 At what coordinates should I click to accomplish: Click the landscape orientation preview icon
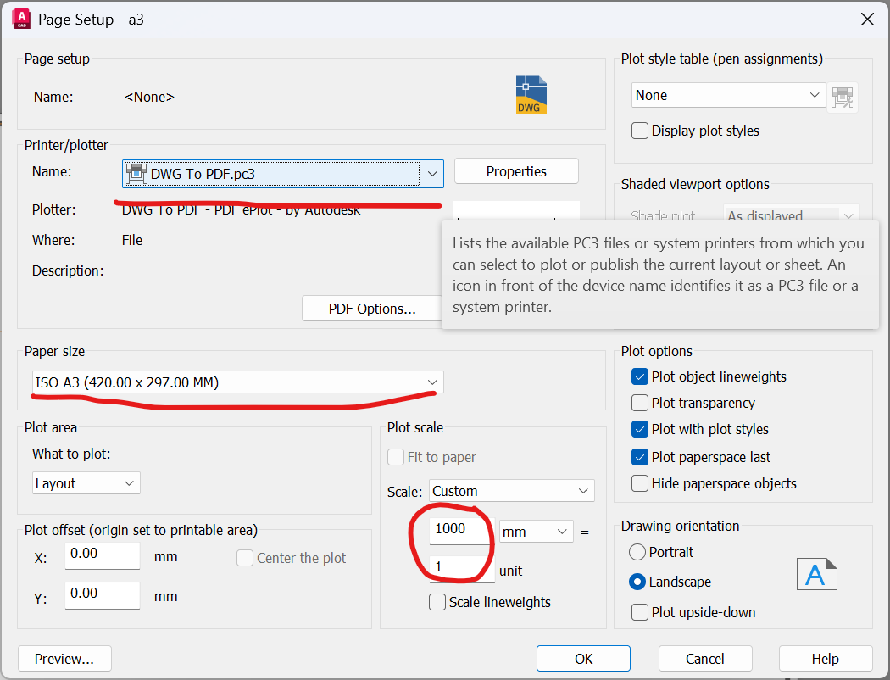click(x=816, y=574)
